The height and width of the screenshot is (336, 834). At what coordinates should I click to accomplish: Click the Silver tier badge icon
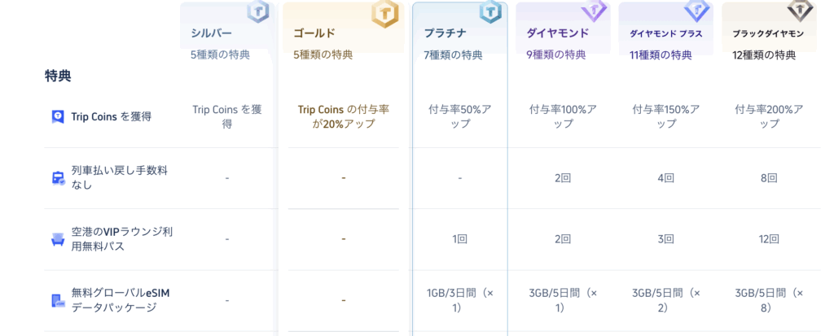tap(258, 12)
